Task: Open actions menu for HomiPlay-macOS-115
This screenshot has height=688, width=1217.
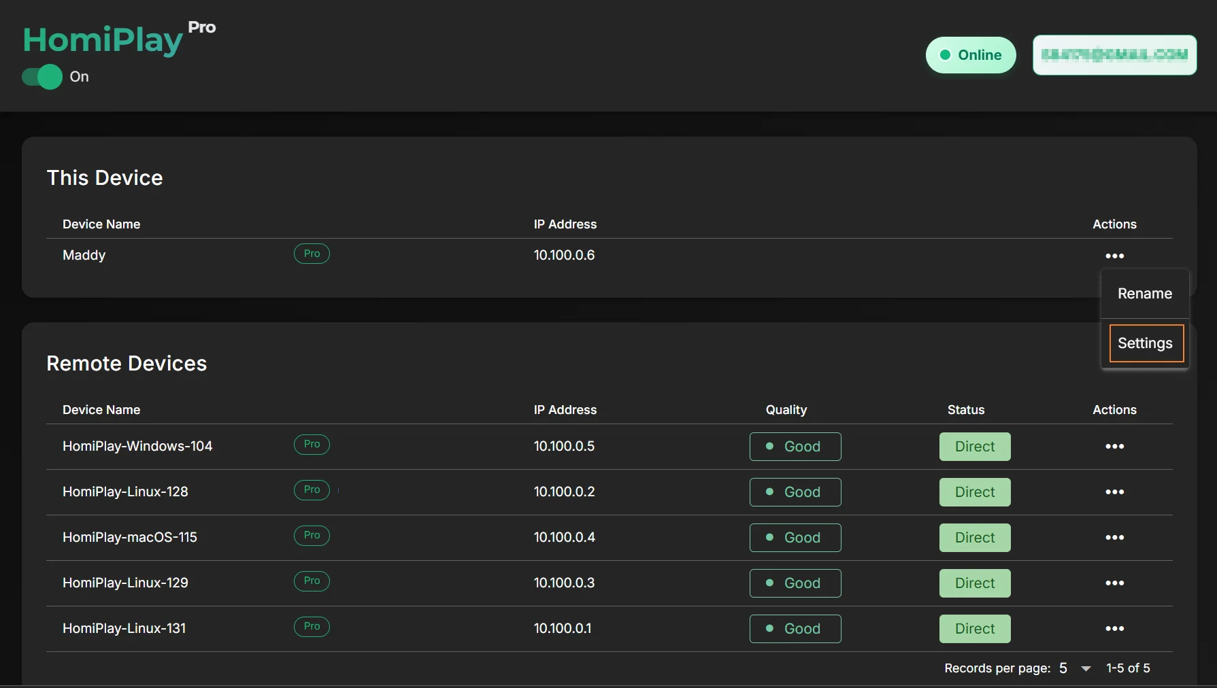Action: [1114, 538]
